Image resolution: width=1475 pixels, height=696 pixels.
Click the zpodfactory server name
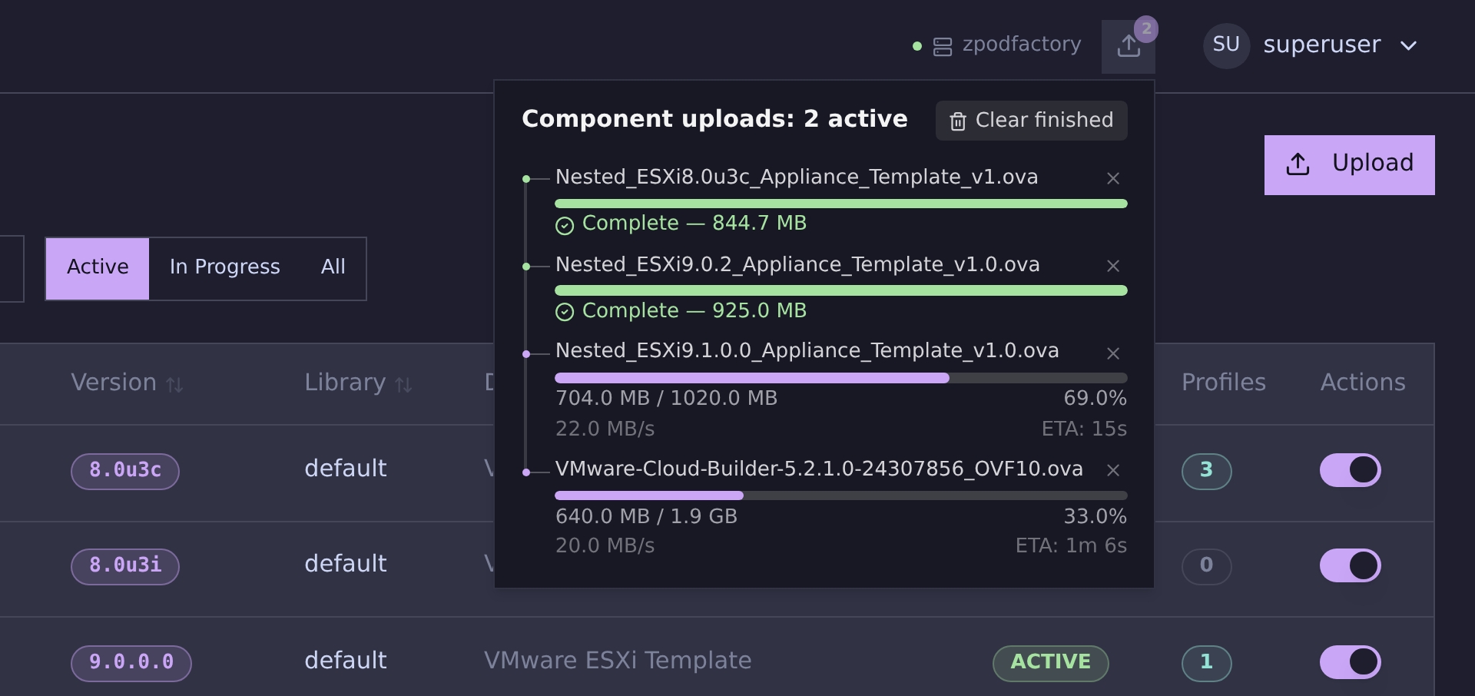(x=1021, y=45)
